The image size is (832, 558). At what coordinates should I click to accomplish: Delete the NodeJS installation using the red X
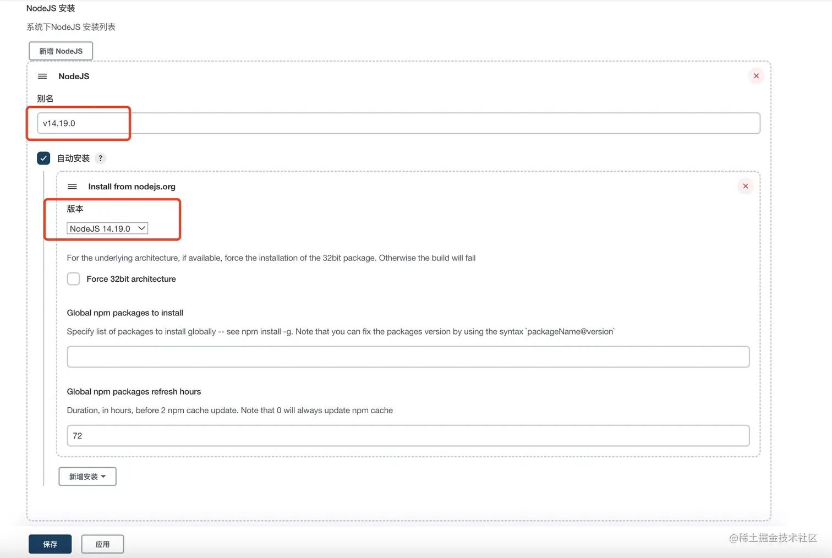coord(756,75)
